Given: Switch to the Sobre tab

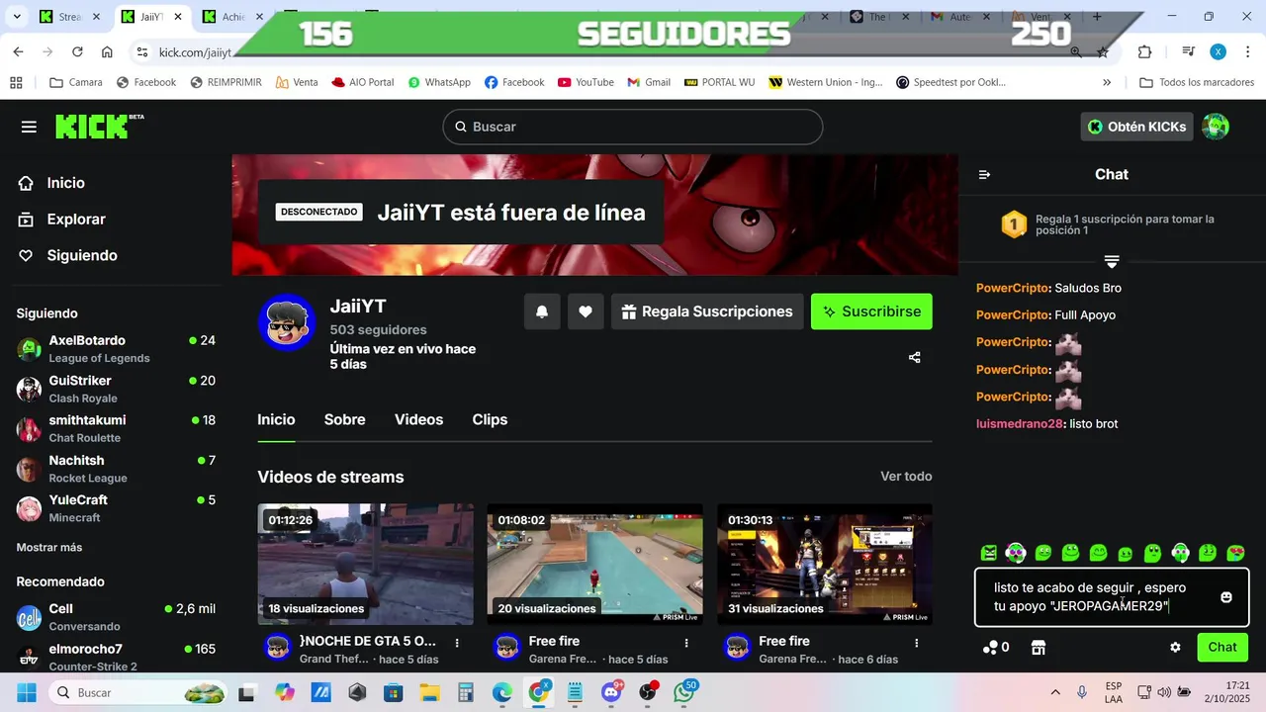Looking at the screenshot, I should click(x=344, y=419).
